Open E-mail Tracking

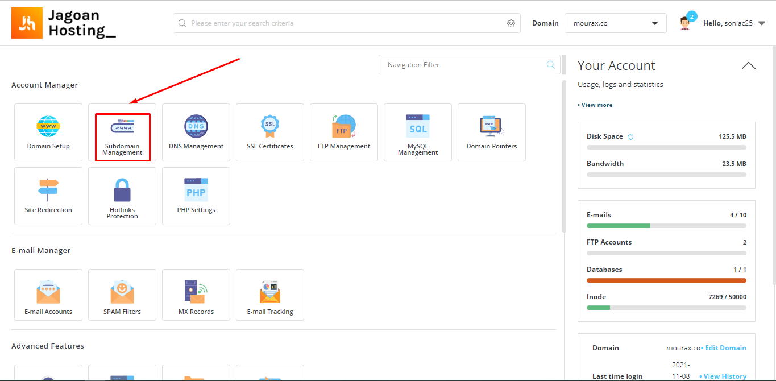click(270, 295)
